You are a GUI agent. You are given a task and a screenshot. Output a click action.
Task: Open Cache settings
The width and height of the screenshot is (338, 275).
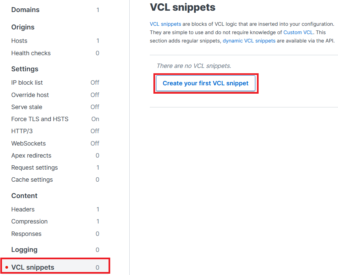pyautogui.click(x=32, y=179)
